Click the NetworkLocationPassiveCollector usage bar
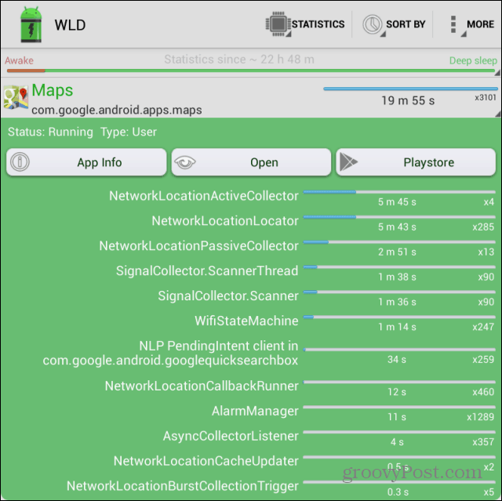 (x=399, y=241)
